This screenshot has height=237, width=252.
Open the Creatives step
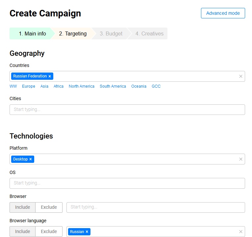coord(149,33)
